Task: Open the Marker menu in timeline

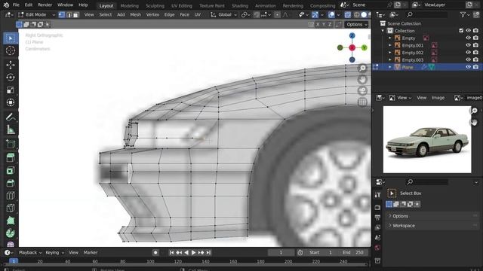Action: tap(91, 253)
